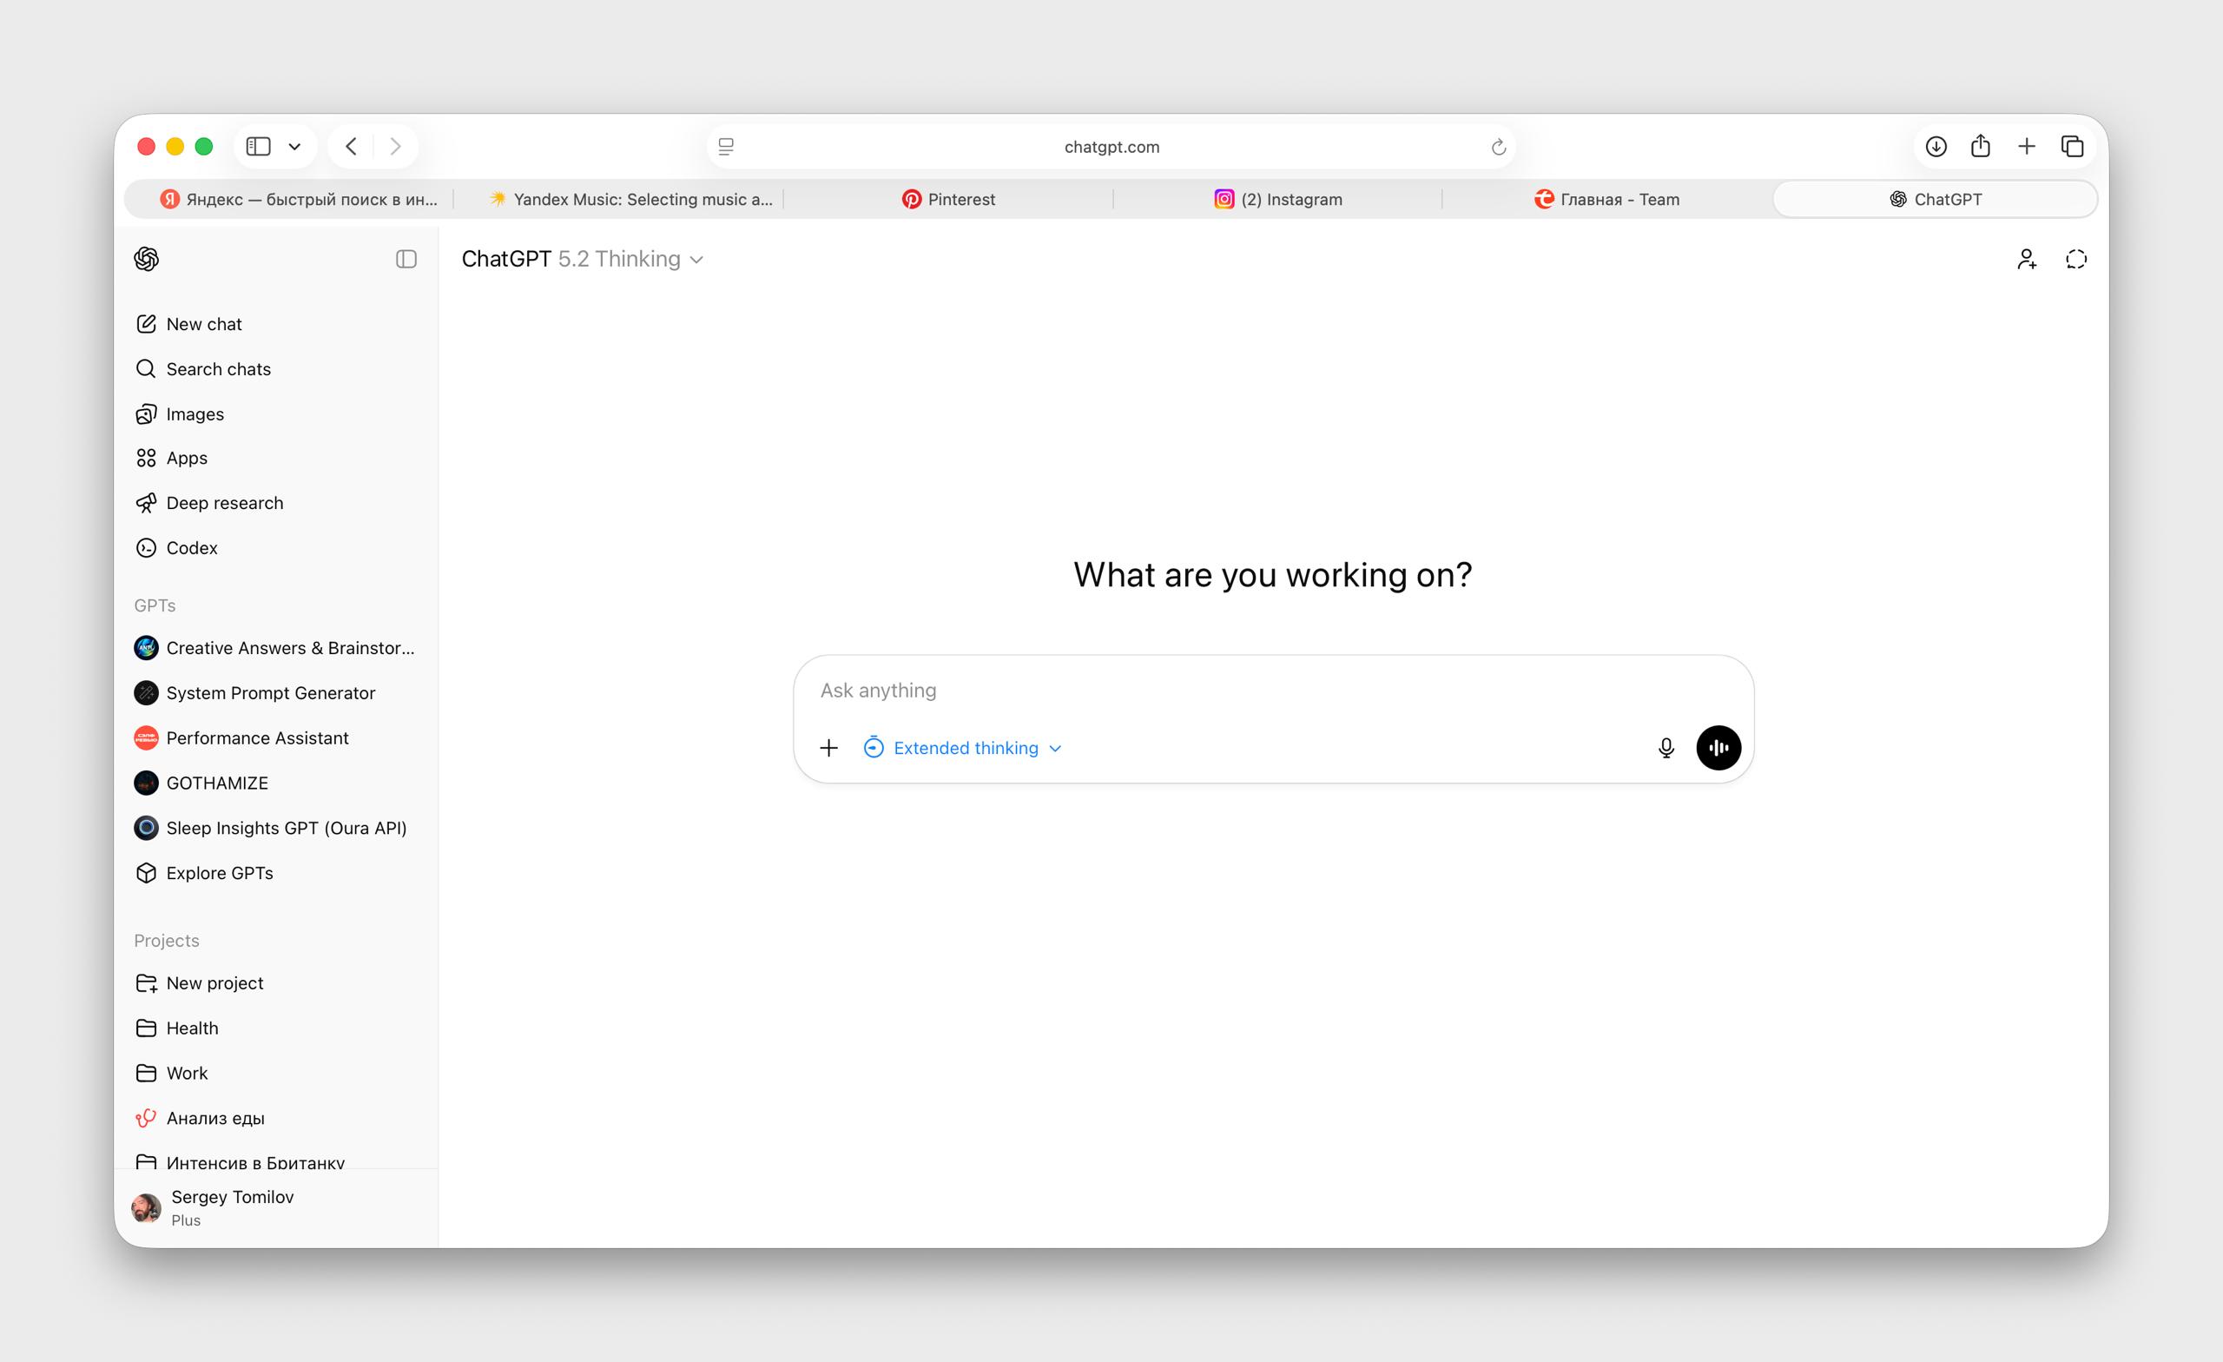Viewport: 2223px width, 1362px height.
Task: Start a temporary chat
Action: tap(2076, 259)
